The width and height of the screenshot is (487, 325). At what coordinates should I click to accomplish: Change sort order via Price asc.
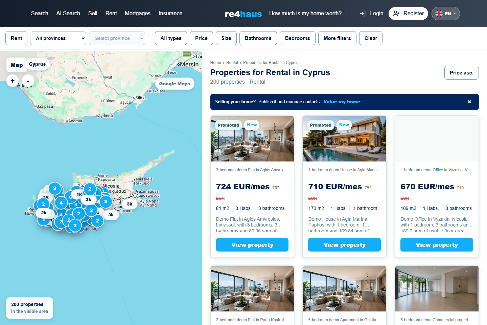[x=461, y=73]
